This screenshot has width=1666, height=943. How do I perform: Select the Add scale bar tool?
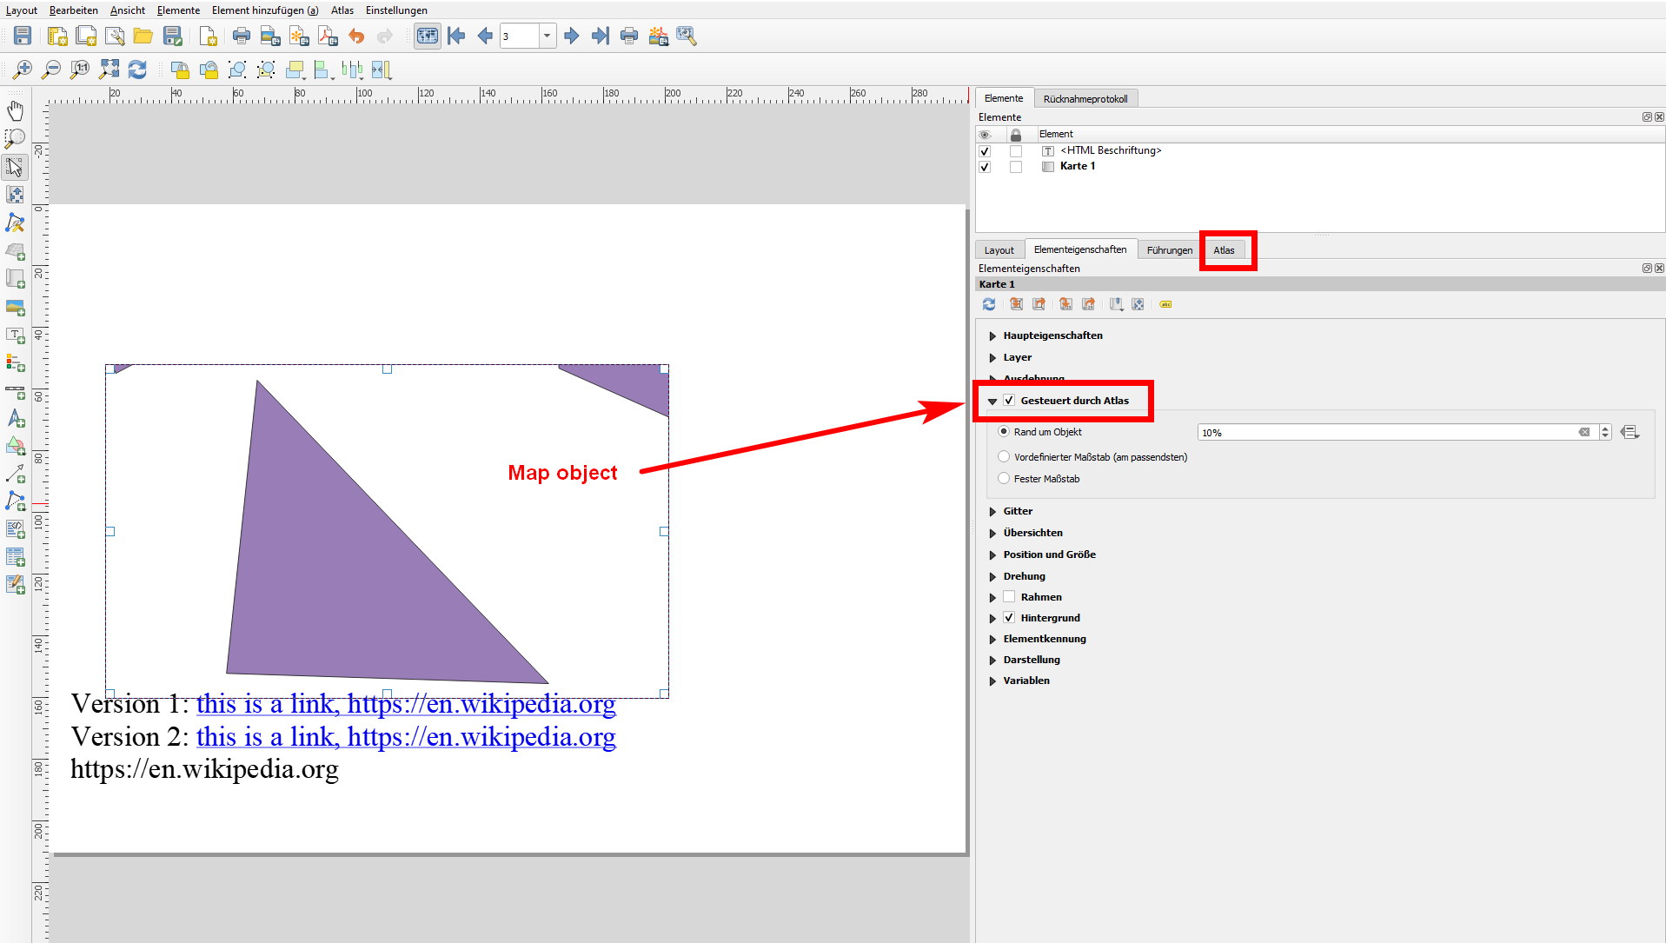coord(16,392)
